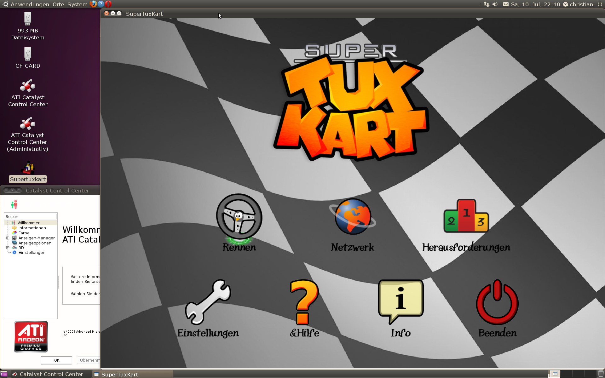The image size is (605, 378).
Task: Click the power/session icon top right
Action: pos(600,4)
